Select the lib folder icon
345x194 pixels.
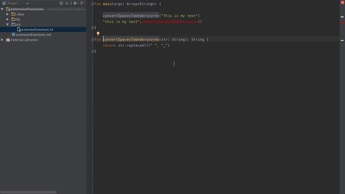(13, 19)
